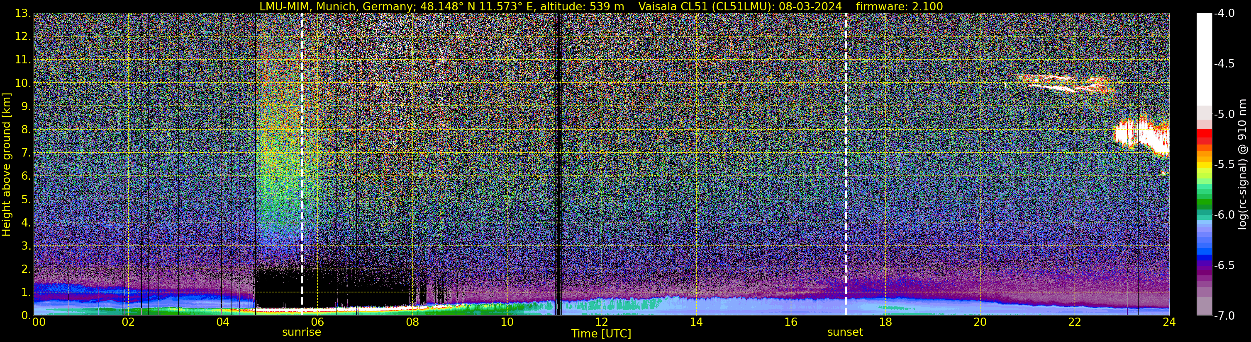Click the time axis tick label 06
1251x342 pixels.
click(x=317, y=322)
